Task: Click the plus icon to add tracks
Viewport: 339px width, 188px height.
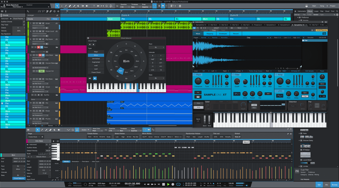Action: click(58, 11)
